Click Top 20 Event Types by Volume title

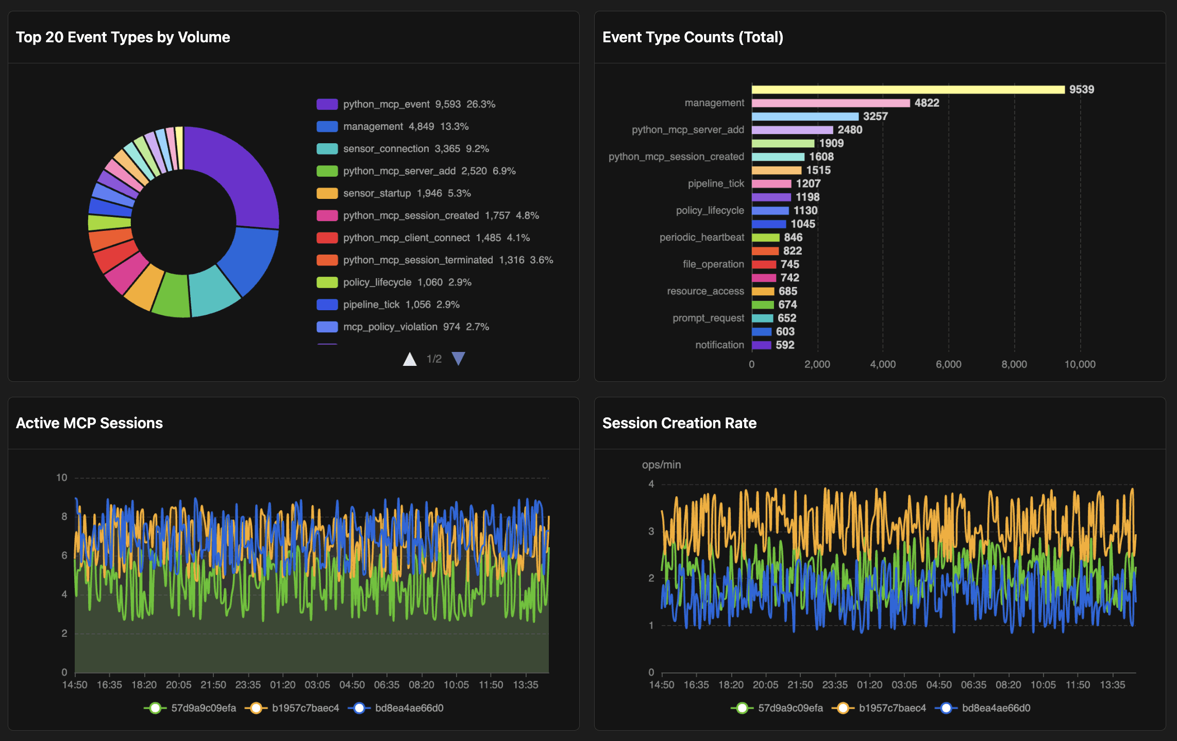coord(123,37)
